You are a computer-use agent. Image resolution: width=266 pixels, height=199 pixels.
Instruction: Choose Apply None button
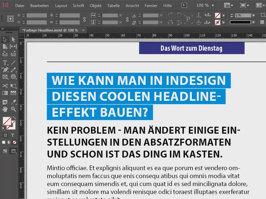[x=15, y=143]
